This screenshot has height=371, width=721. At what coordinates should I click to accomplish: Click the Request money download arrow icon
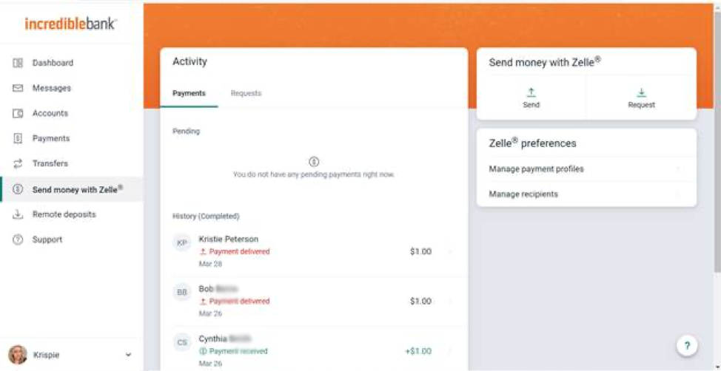[x=641, y=93]
